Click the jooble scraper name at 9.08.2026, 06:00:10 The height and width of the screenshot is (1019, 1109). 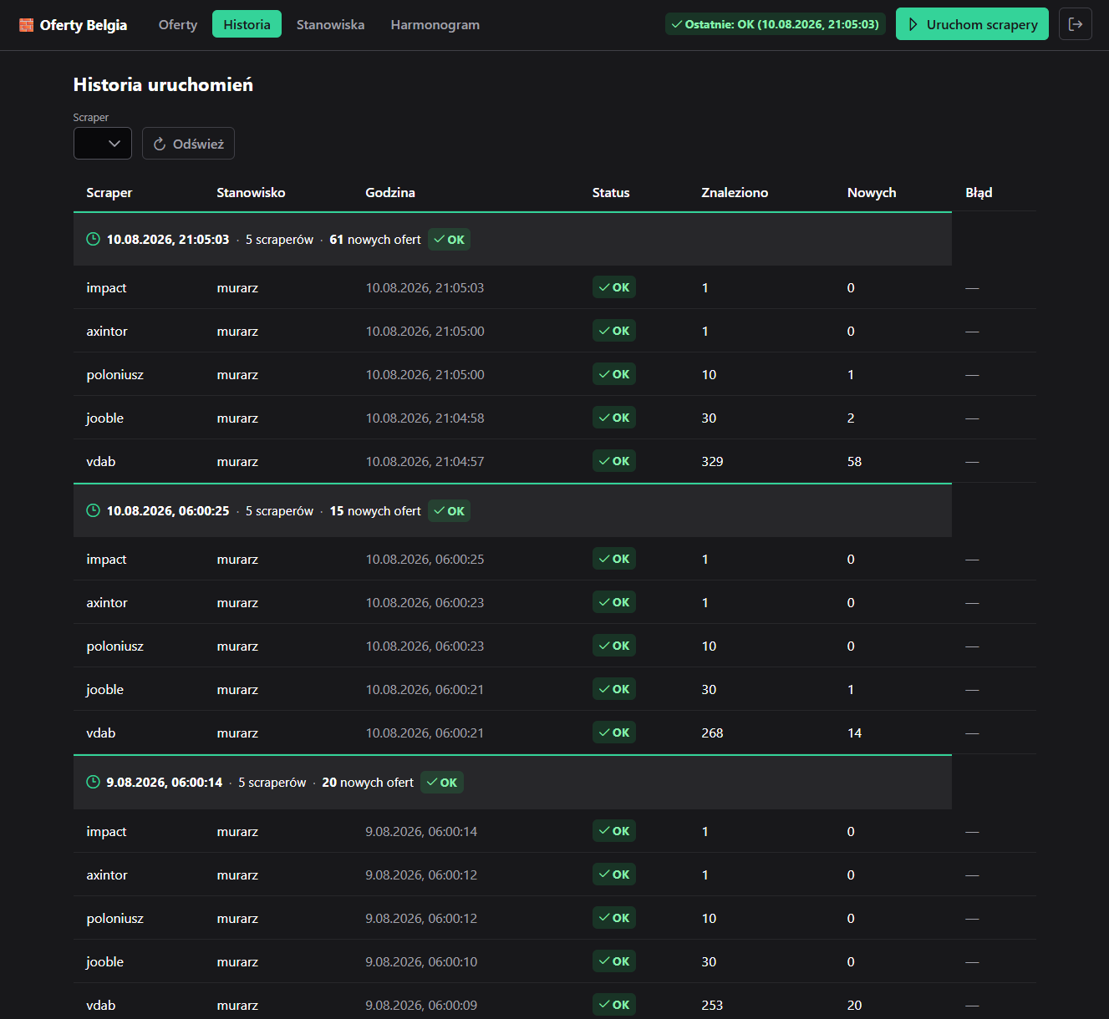pyautogui.click(x=104, y=961)
